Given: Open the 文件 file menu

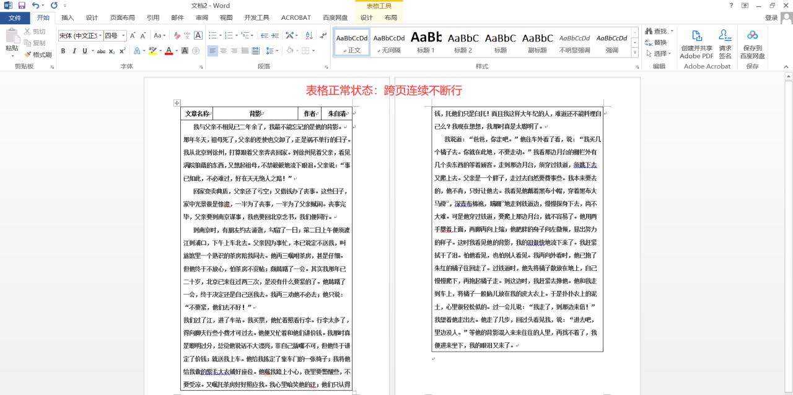Looking at the screenshot, I should coord(15,18).
